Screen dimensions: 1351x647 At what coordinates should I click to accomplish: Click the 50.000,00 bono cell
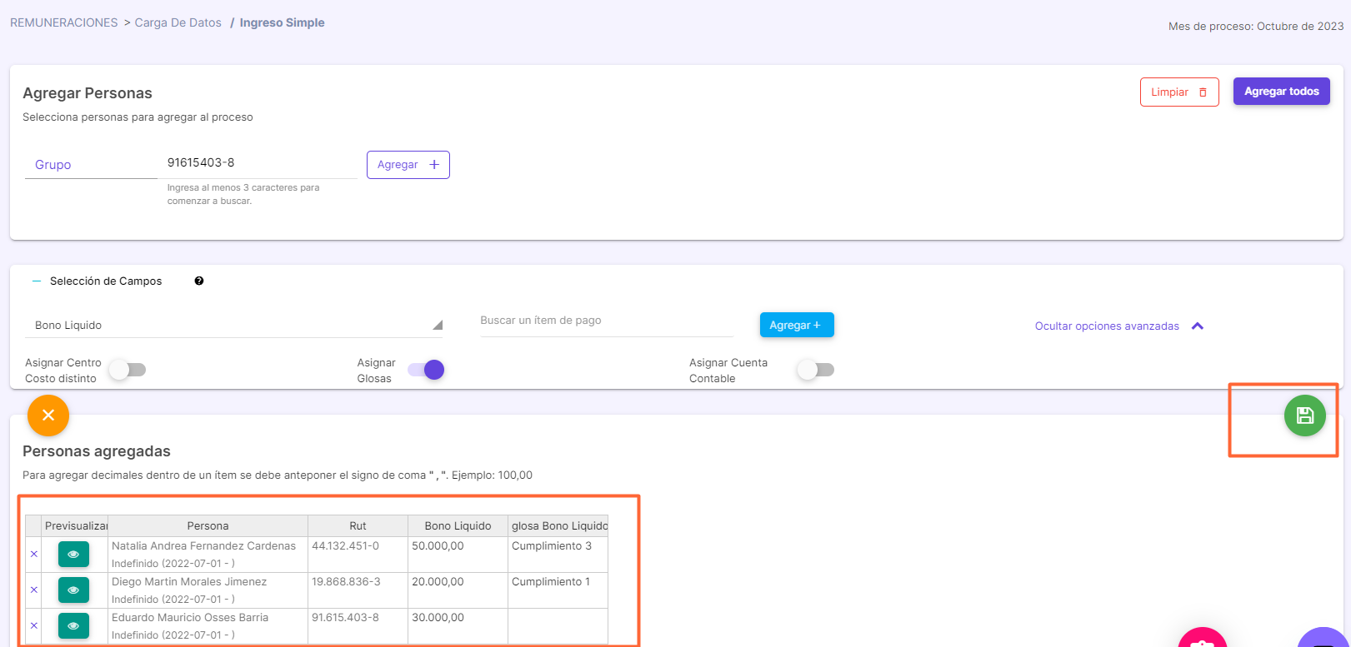point(458,554)
